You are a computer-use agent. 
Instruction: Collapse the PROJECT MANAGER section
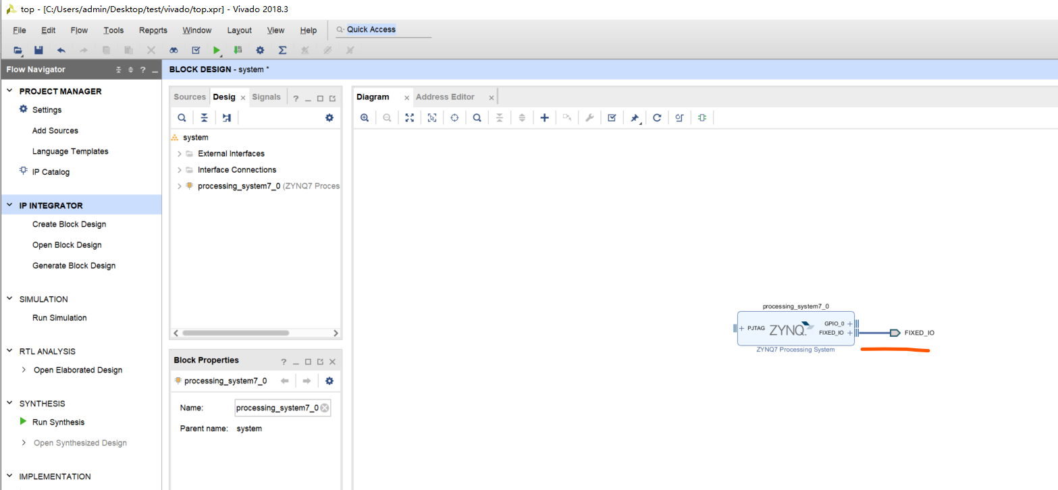tap(9, 91)
